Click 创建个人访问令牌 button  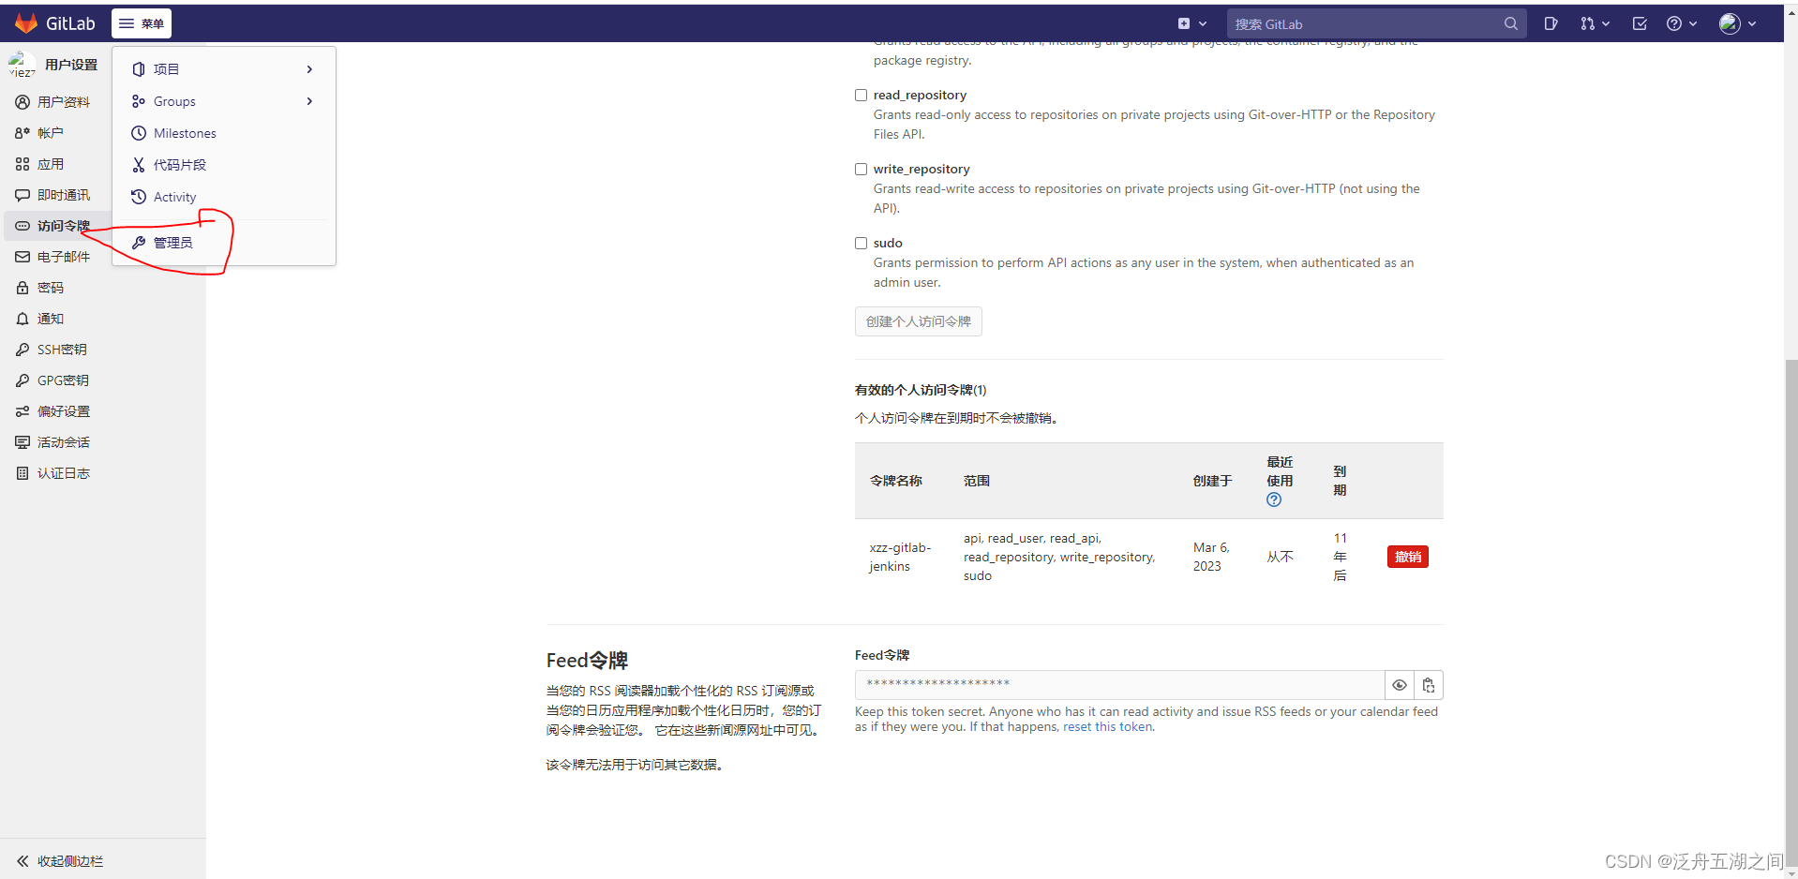919,321
